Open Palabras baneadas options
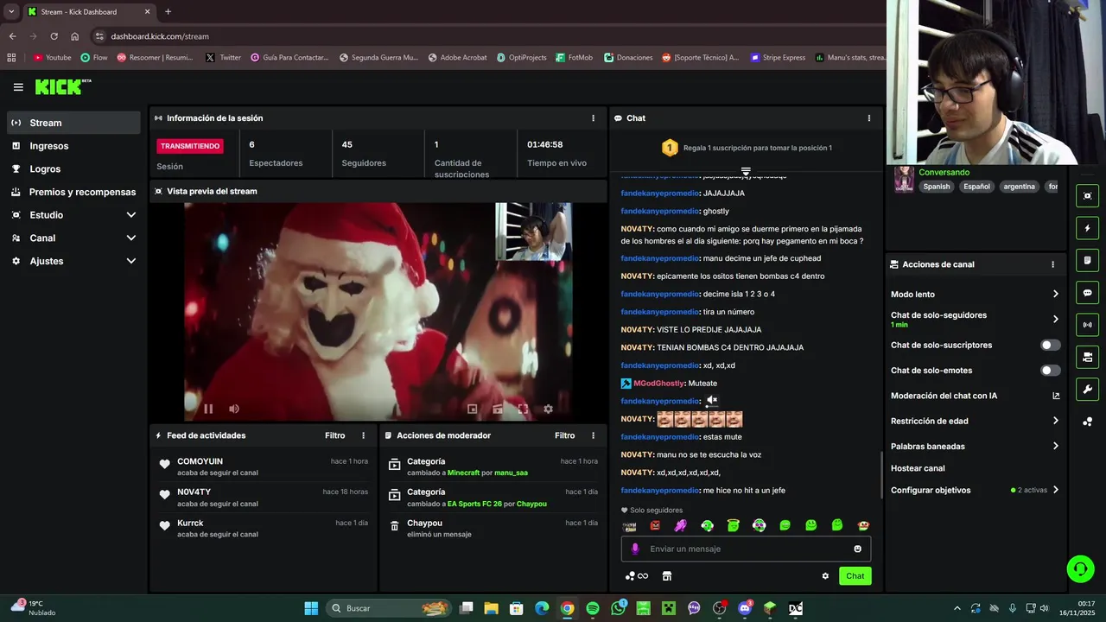Screen dimensions: 1106x622 point(975,447)
